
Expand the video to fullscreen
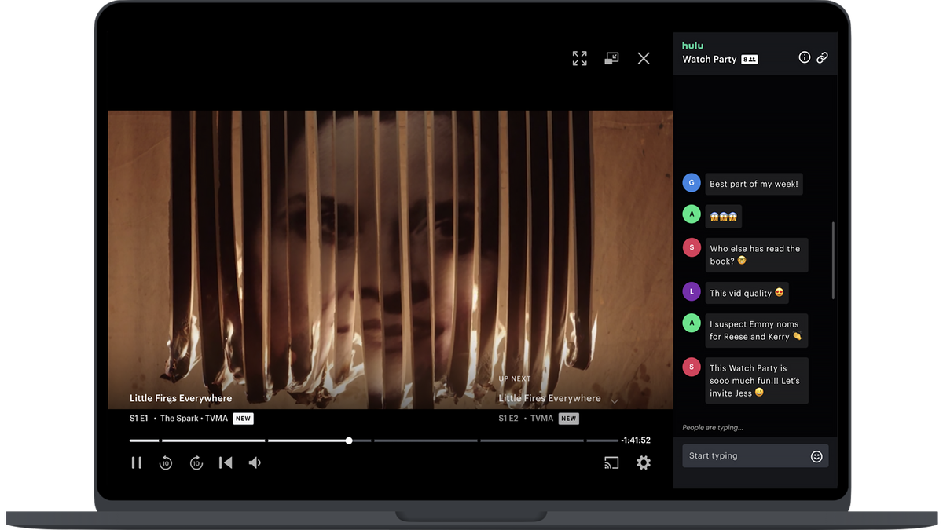click(x=580, y=58)
